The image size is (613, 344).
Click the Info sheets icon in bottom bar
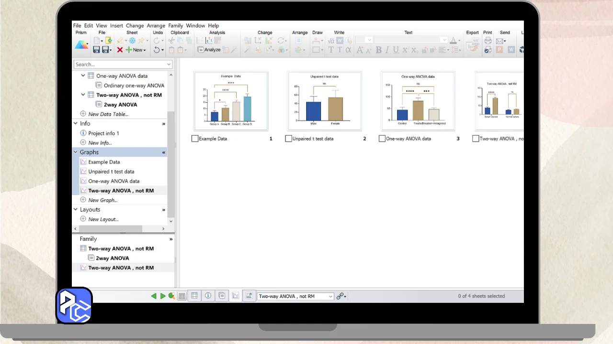[208, 296]
